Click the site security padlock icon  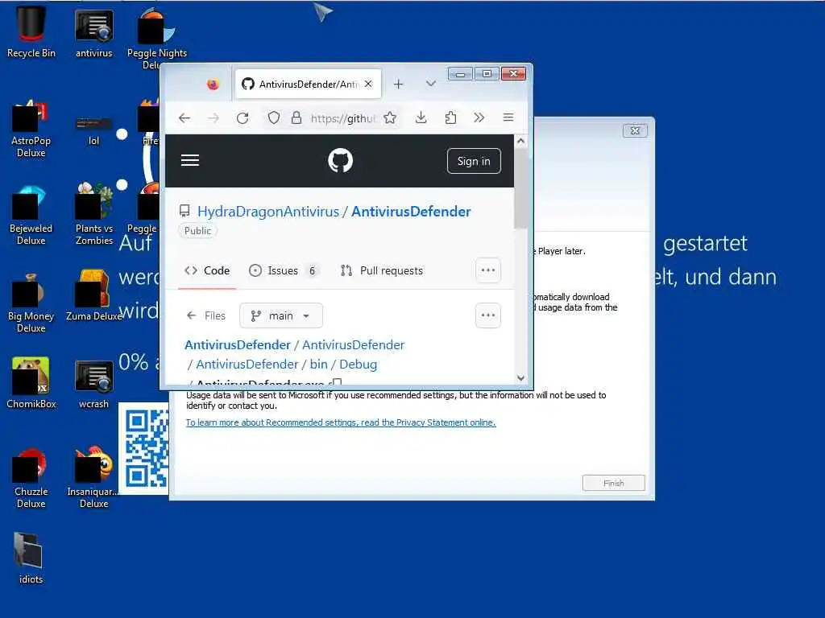(x=296, y=117)
